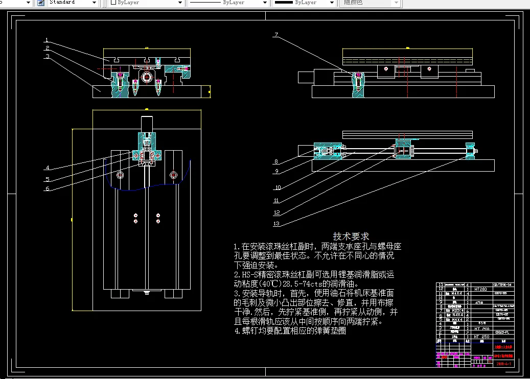
Task: Click the GB/T892-94 standard reference in row 13
Action: click(502, 285)
